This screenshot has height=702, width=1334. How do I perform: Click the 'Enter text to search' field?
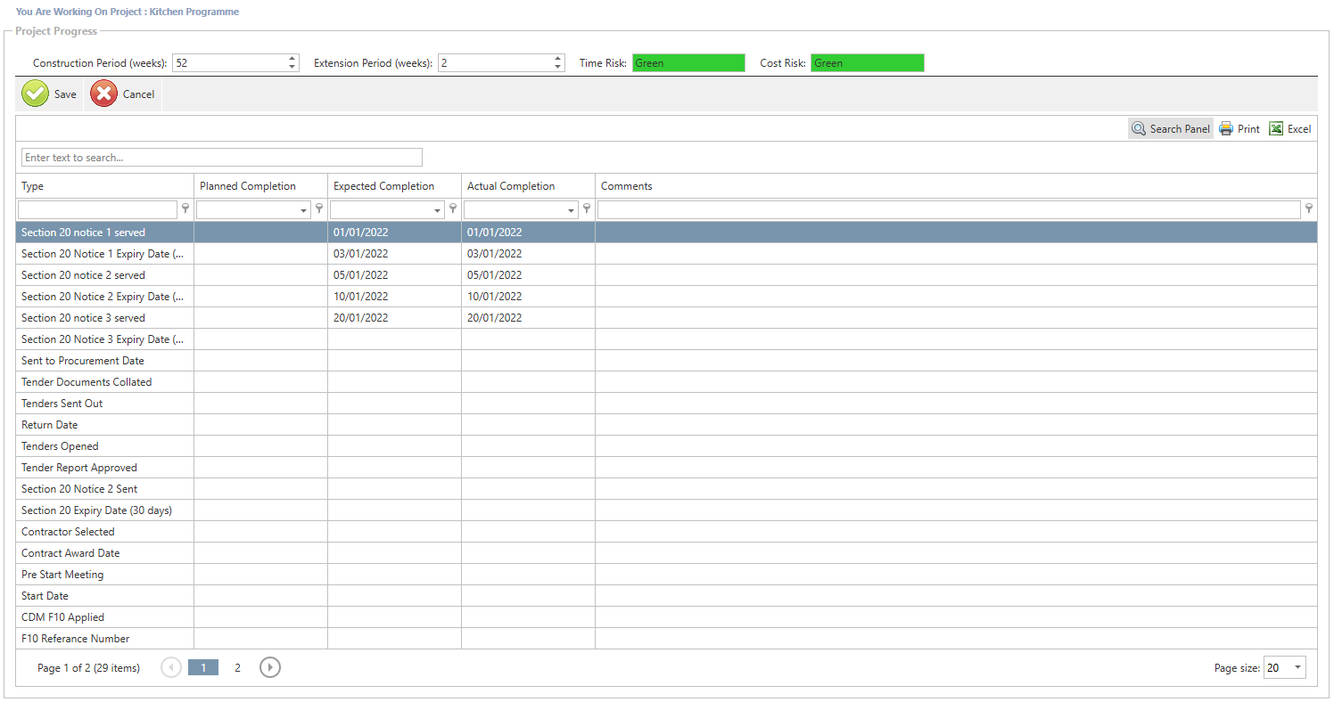tap(221, 158)
